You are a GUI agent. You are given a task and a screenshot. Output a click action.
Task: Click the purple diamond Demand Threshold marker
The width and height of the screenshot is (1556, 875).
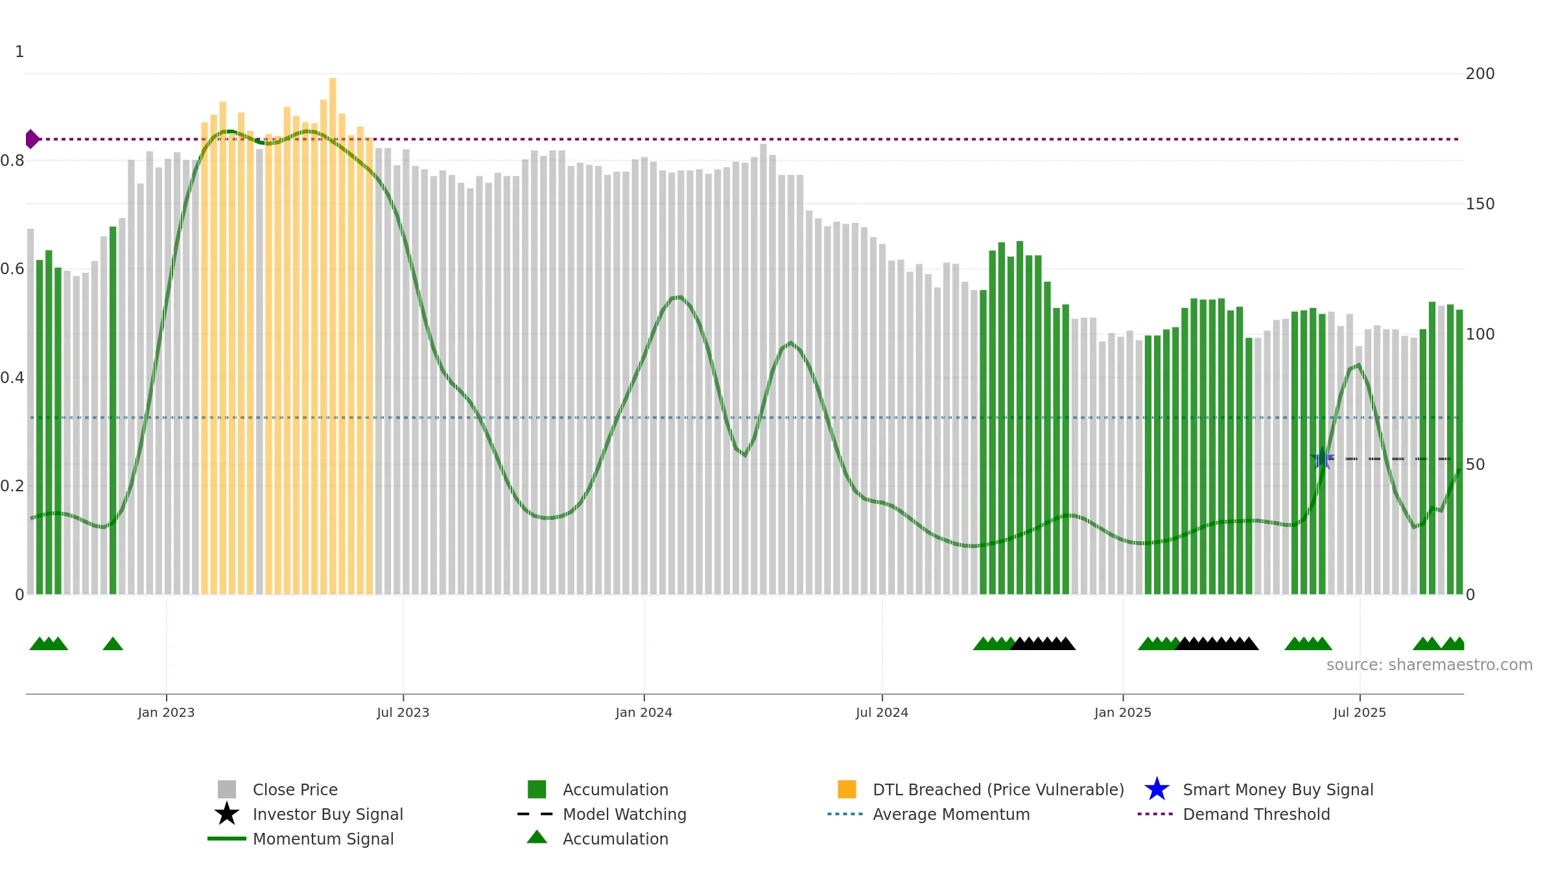pyautogui.click(x=32, y=139)
